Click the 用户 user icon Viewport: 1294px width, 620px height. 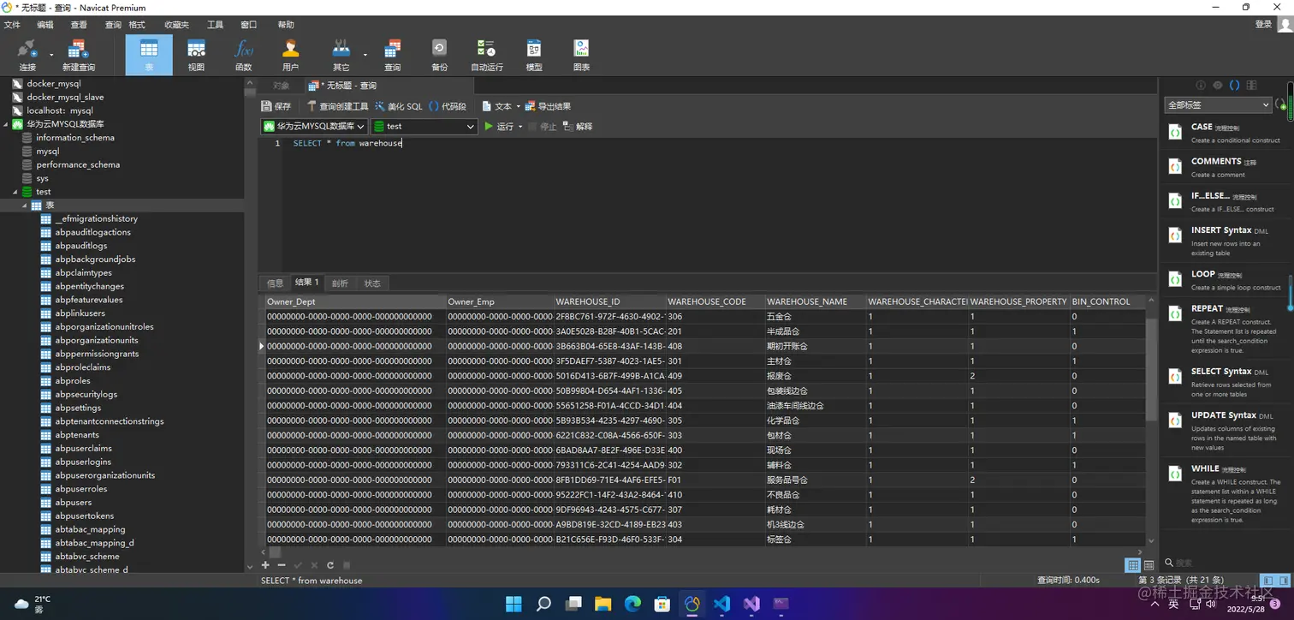click(290, 55)
